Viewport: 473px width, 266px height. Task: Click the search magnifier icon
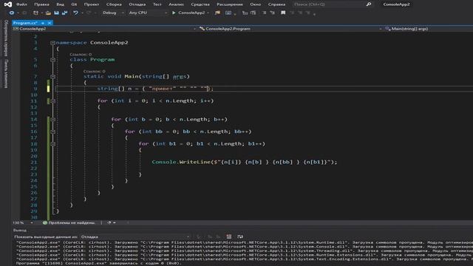[369, 4]
